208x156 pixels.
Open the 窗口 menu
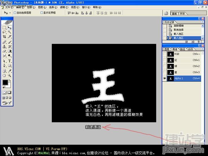[x=86, y=7]
